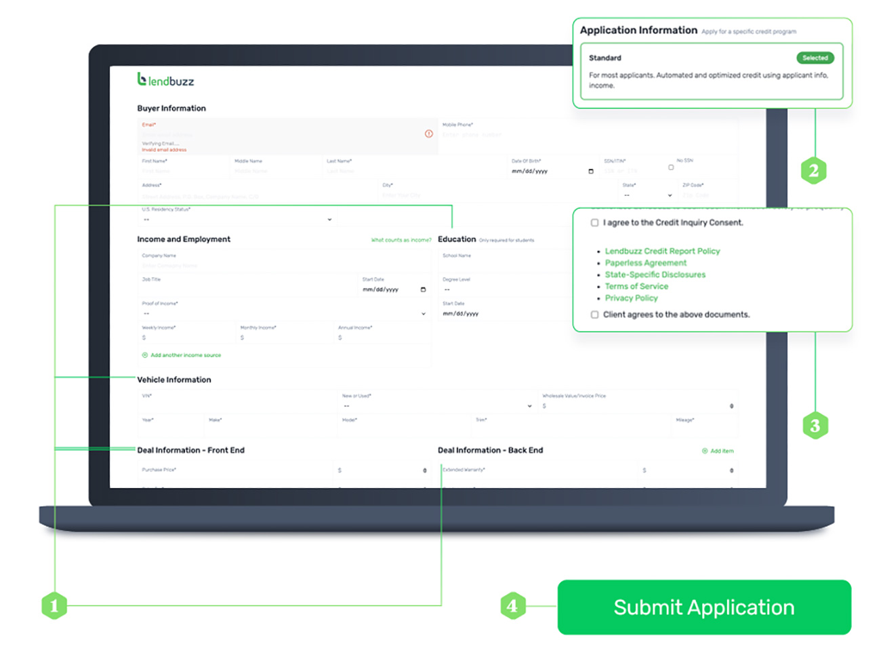881x663 pixels.
Task: Expand the U.S. Residency Status dropdown
Action: (x=330, y=220)
